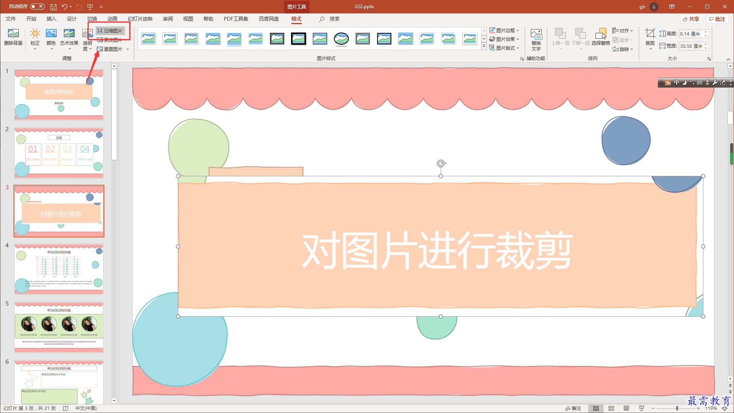The width and height of the screenshot is (734, 413).
Task: Click the height (高度) input field
Action: [x=692, y=34]
